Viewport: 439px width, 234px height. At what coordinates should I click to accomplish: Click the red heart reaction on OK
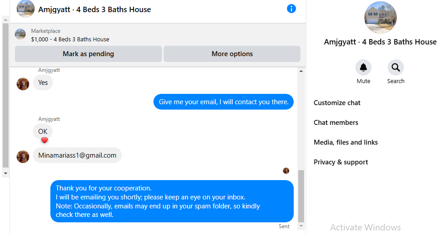tap(45, 140)
